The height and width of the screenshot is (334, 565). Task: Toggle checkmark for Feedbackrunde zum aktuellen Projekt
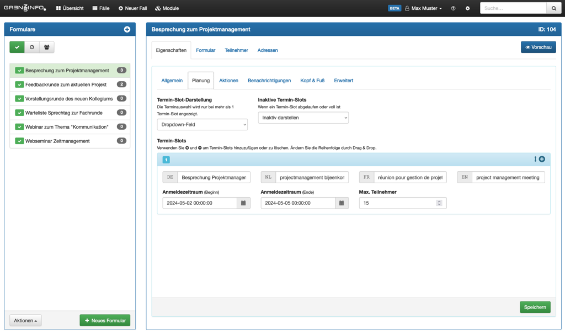[19, 84]
